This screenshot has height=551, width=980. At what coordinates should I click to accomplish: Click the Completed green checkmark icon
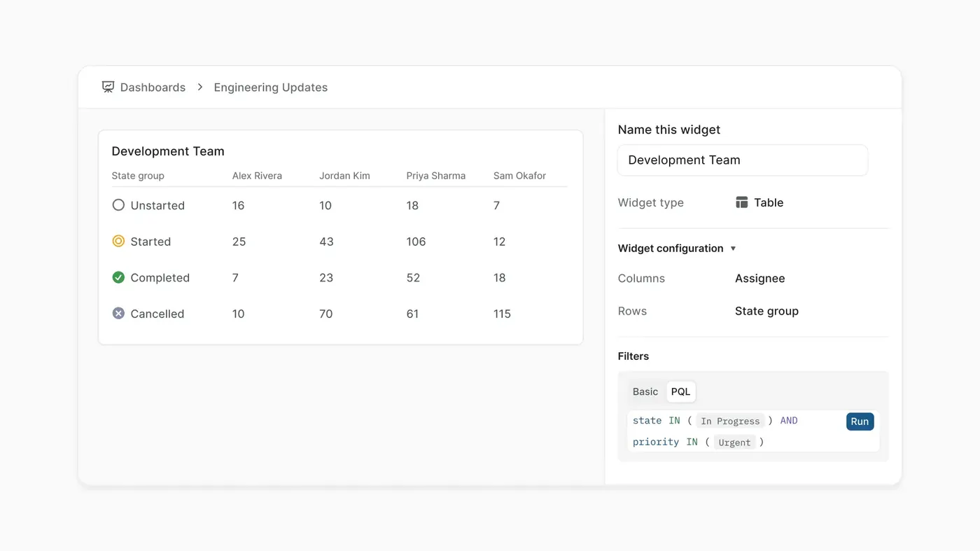[118, 277]
